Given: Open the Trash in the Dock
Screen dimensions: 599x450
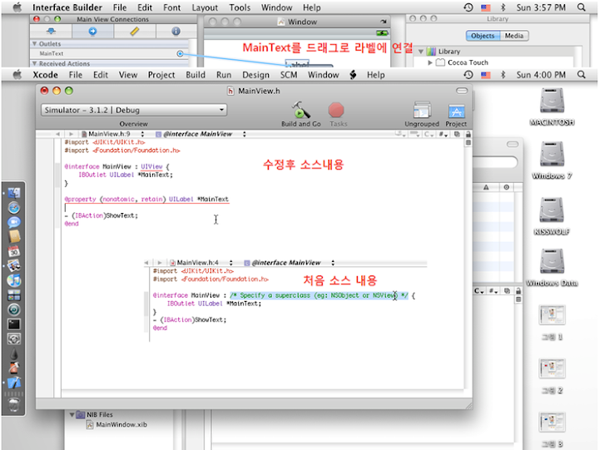Looking at the screenshot, I should [x=14, y=404].
